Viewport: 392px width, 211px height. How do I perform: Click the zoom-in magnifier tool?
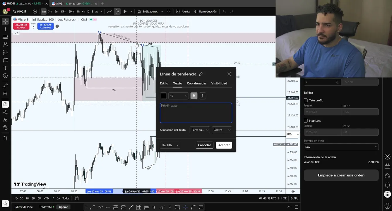(x=5, y=94)
